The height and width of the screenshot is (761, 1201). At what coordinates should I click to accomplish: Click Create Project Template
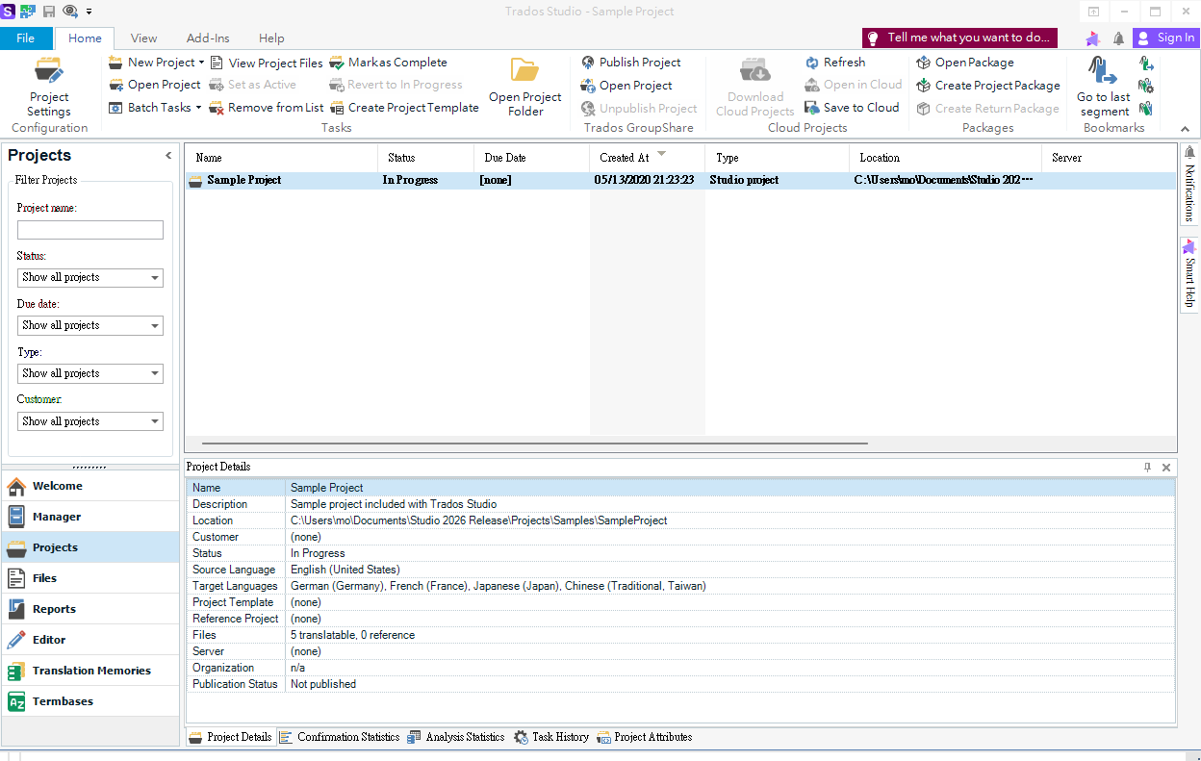point(404,108)
